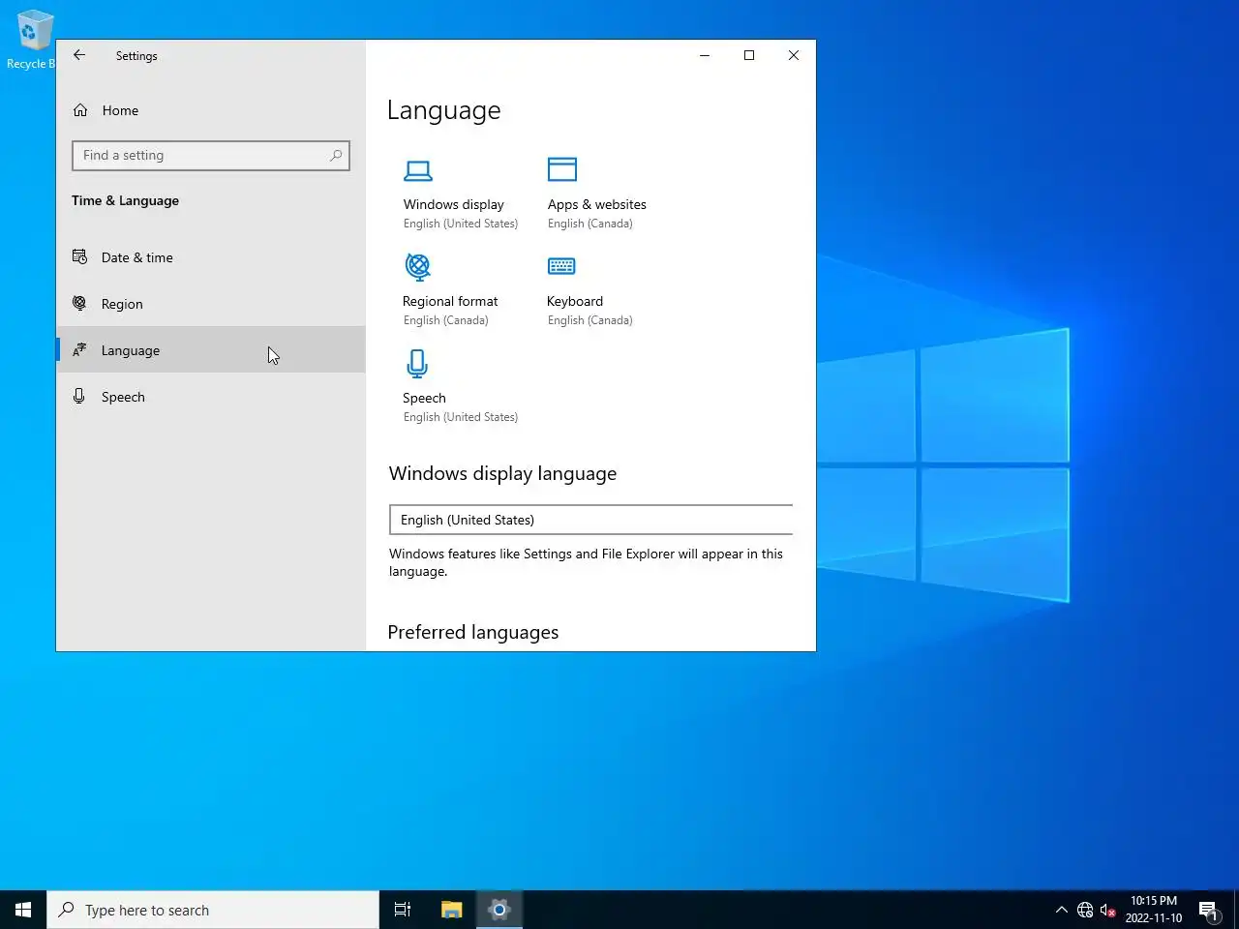Click the taskbar search box

click(213, 910)
